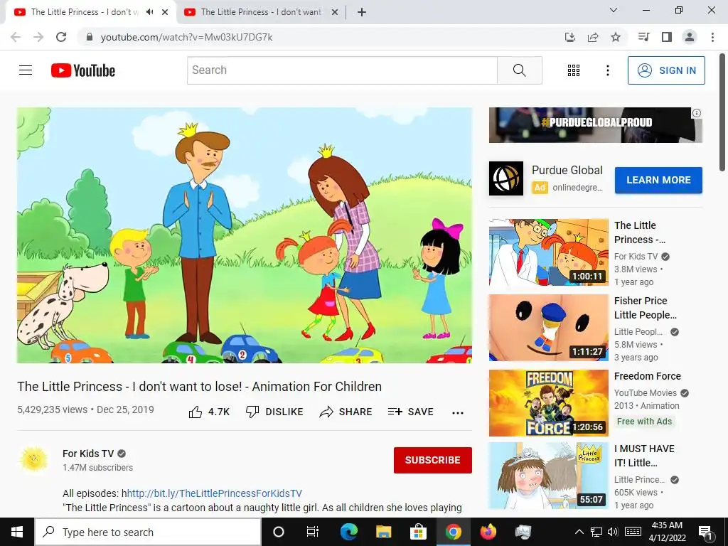This screenshot has width=728, height=546.
Task: Open more actions ellipsis under video
Action: pyautogui.click(x=458, y=413)
